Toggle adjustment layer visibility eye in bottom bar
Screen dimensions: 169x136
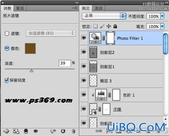click(x=35, y=131)
